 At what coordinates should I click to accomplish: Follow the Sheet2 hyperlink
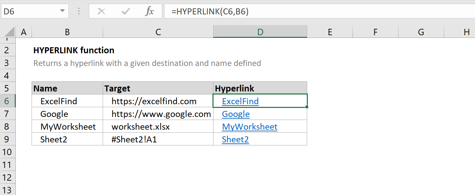click(x=235, y=139)
